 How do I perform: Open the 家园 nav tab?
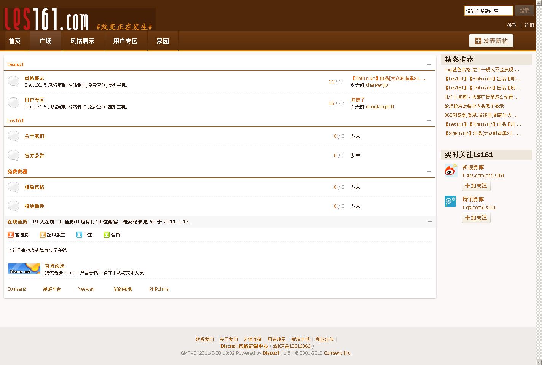coord(163,41)
